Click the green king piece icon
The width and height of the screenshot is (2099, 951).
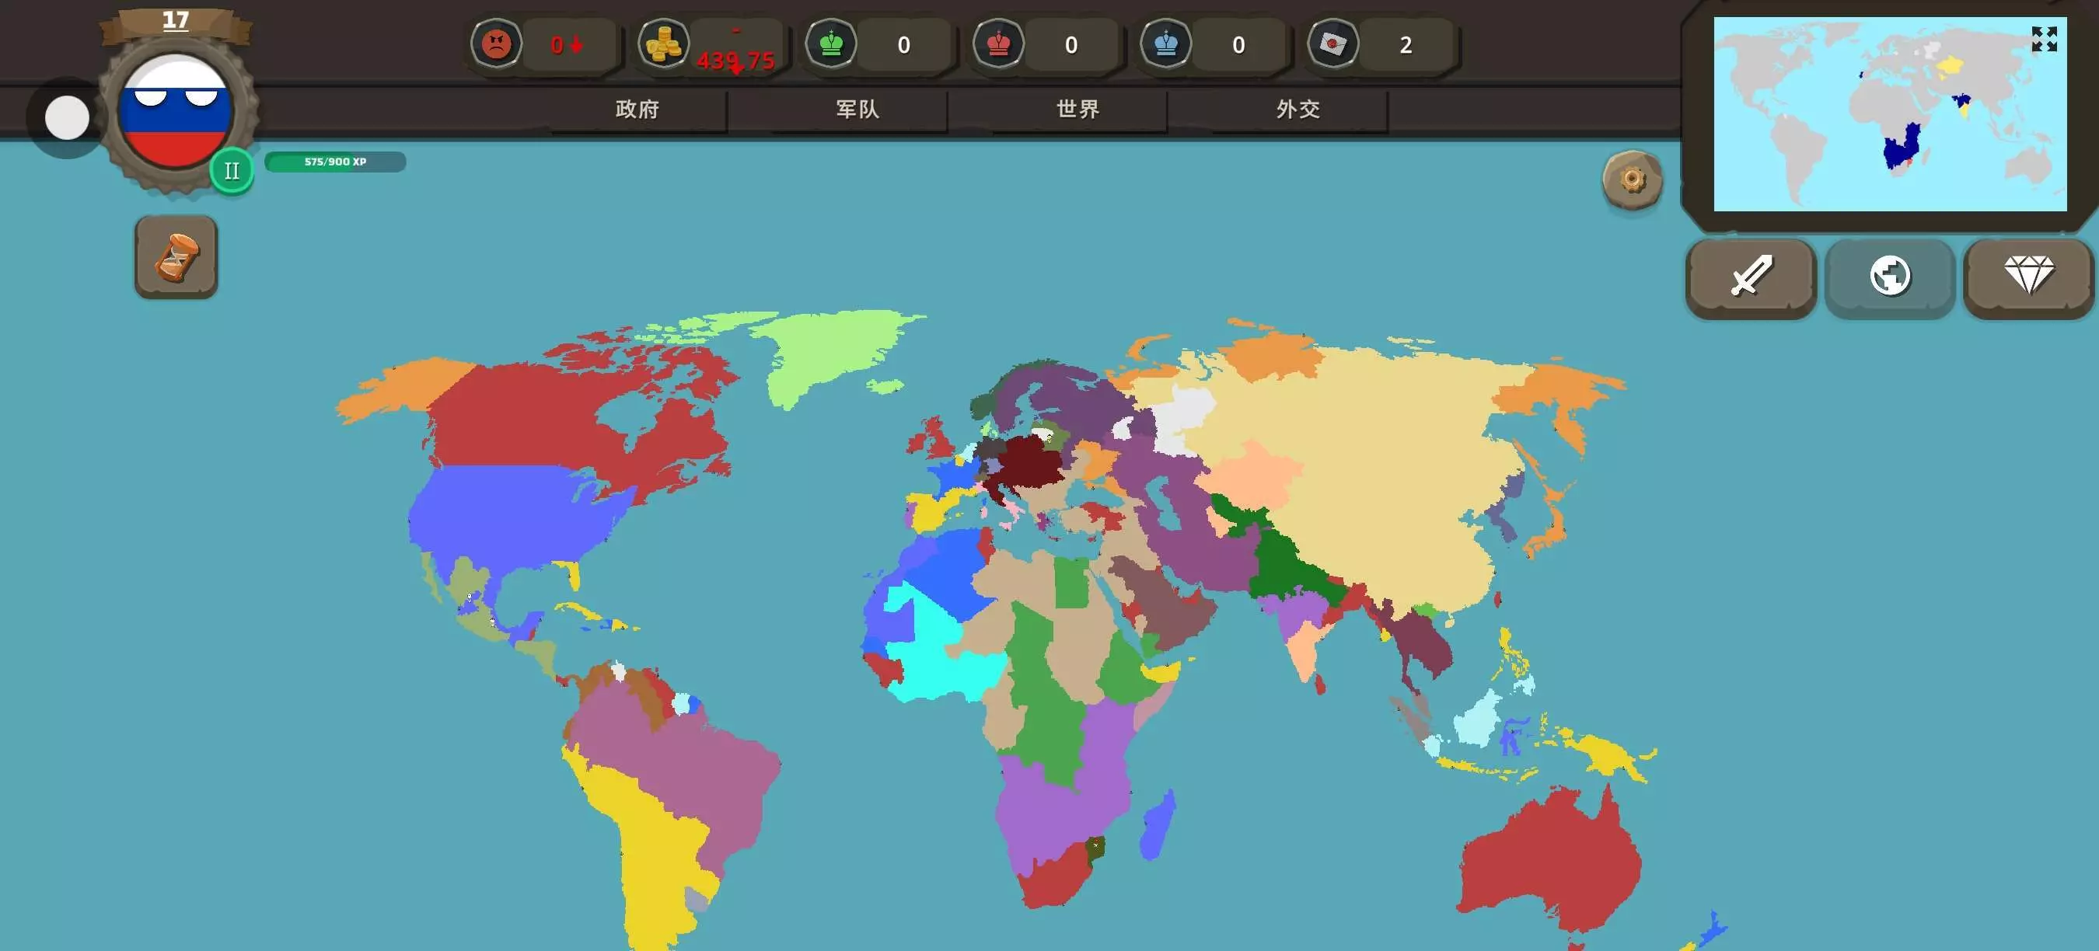pos(831,44)
